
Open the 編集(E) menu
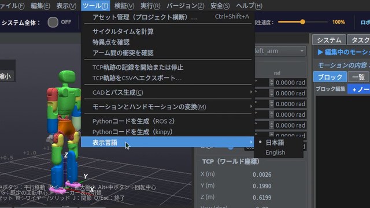[40, 6]
